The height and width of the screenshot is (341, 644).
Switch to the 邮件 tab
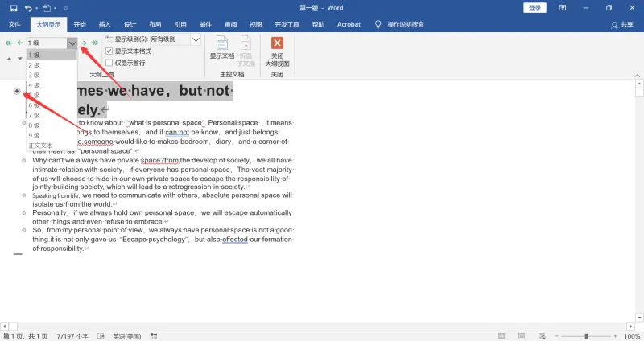tap(205, 24)
